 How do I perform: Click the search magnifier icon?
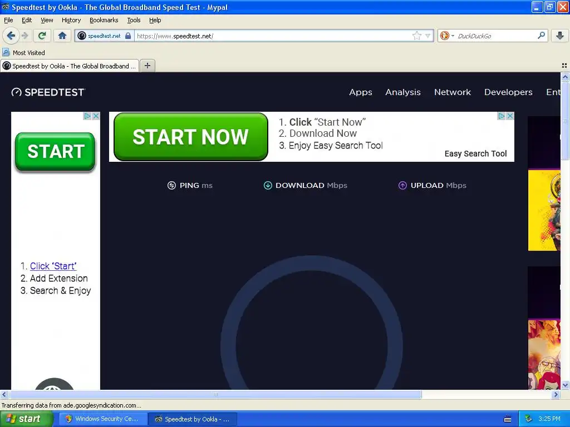tap(541, 36)
